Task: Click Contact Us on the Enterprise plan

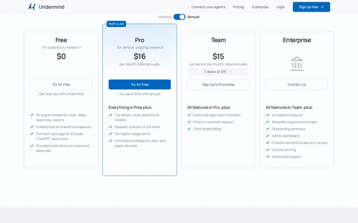Action: [x=296, y=84]
